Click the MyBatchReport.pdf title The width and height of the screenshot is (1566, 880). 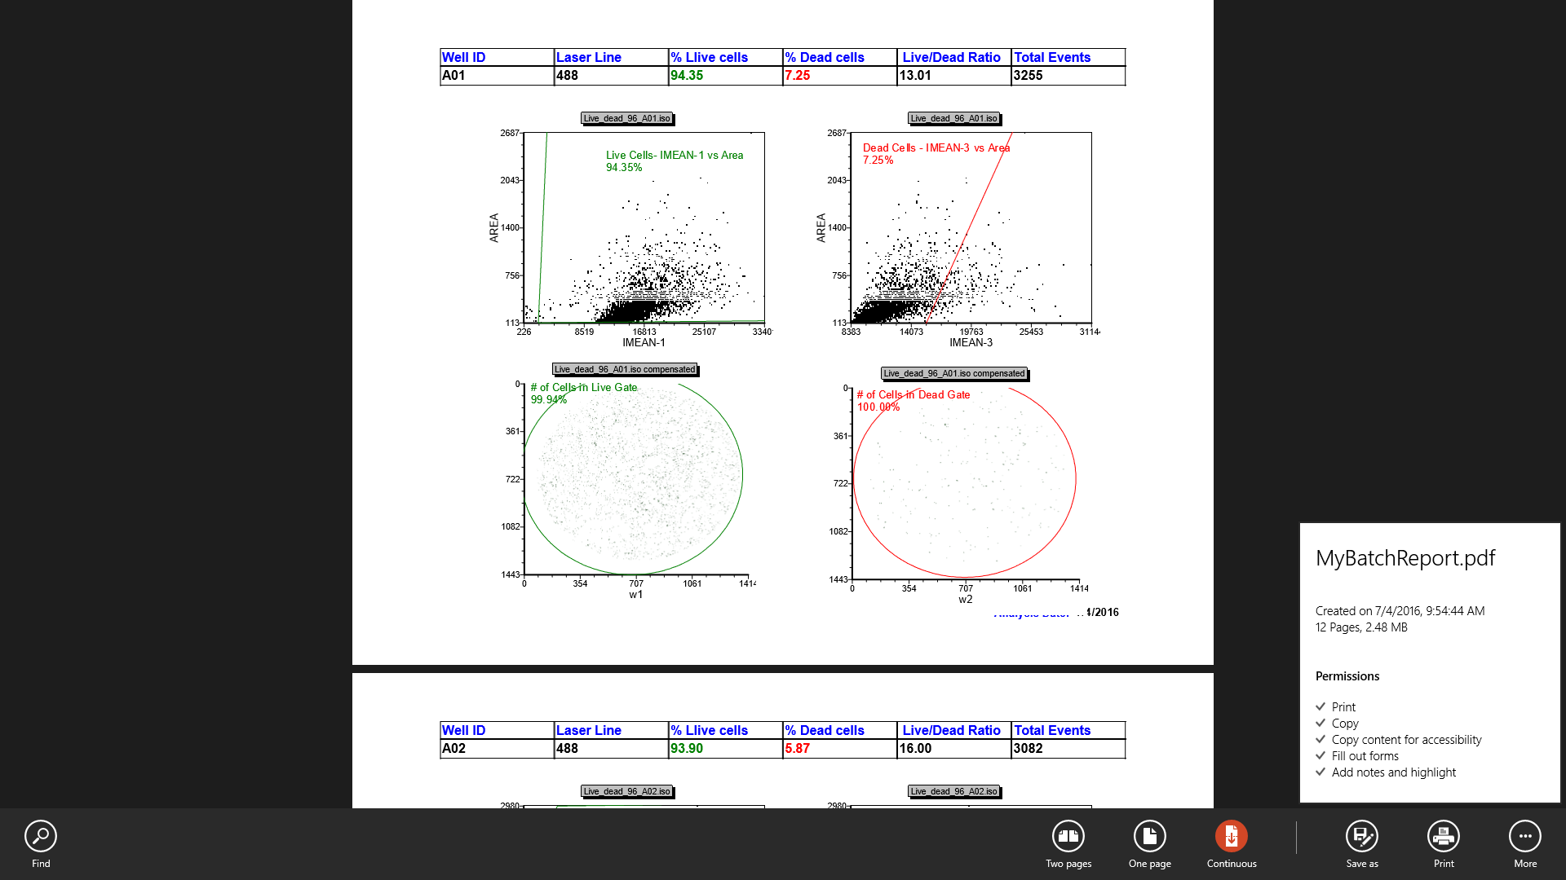tap(1405, 558)
